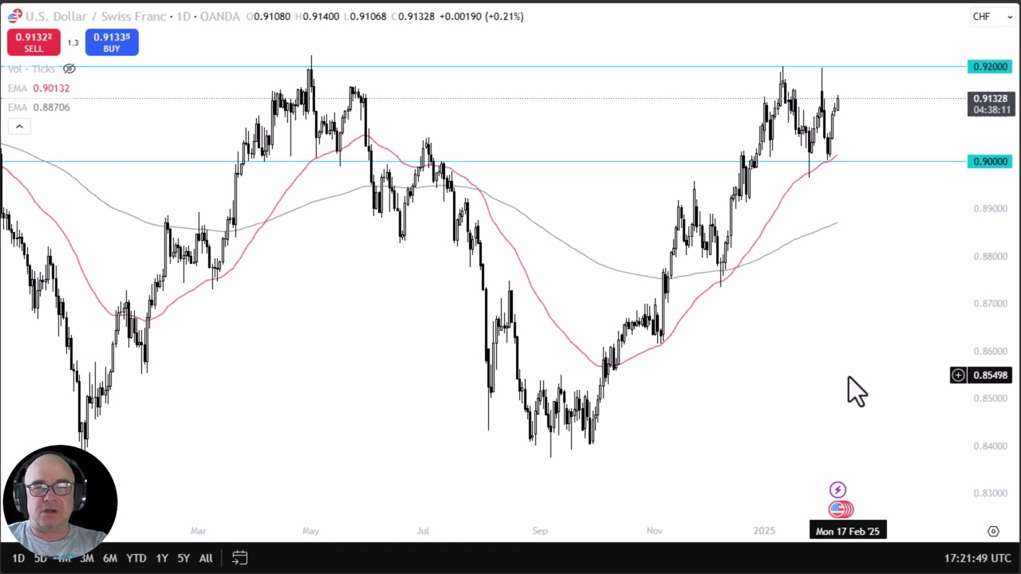The width and height of the screenshot is (1021, 574).
Task: Click the purple lightning event icon
Action: tap(838, 489)
